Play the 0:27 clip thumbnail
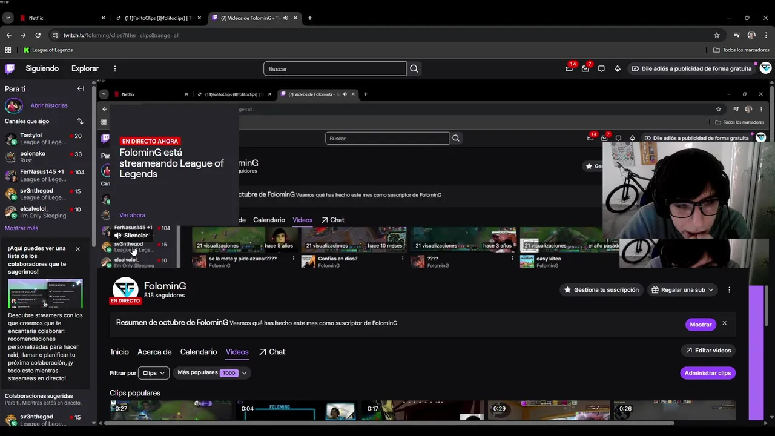The image size is (775, 436). pyautogui.click(x=171, y=410)
